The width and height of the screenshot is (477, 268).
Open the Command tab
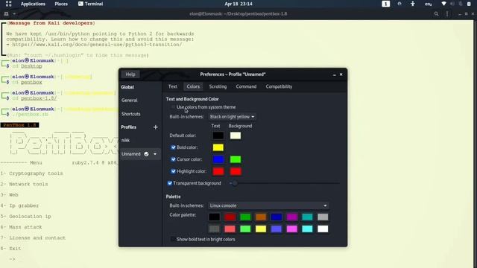246,86
